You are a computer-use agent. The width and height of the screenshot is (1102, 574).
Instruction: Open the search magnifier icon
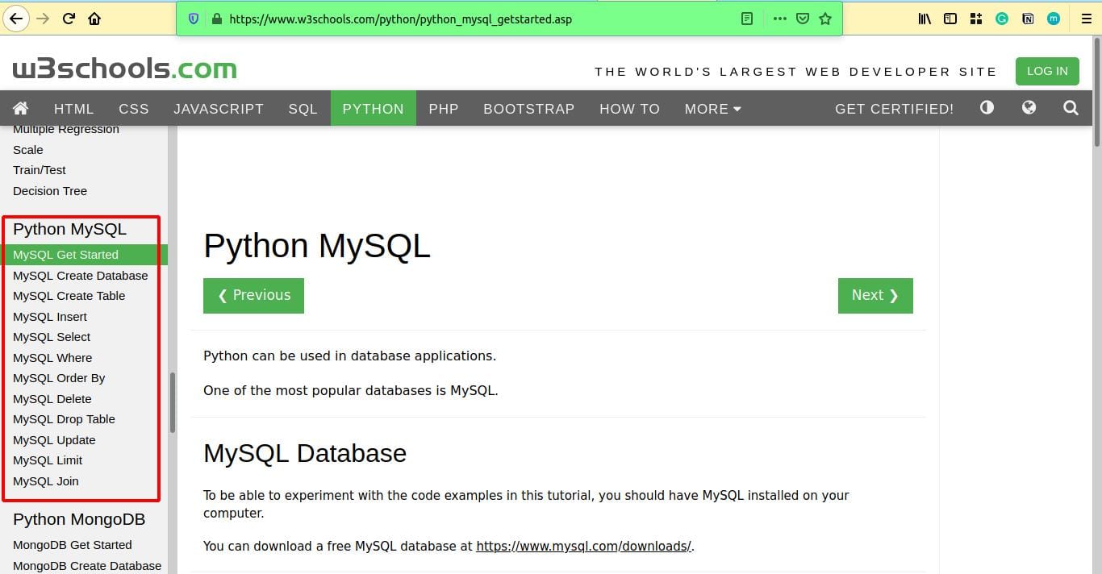pos(1071,107)
